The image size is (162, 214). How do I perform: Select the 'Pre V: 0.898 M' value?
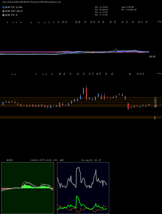tap(129, 10)
